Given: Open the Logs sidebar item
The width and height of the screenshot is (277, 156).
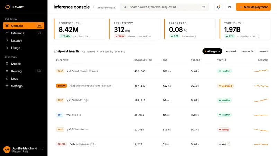Looking at the screenshot, I should coord(24,79).
